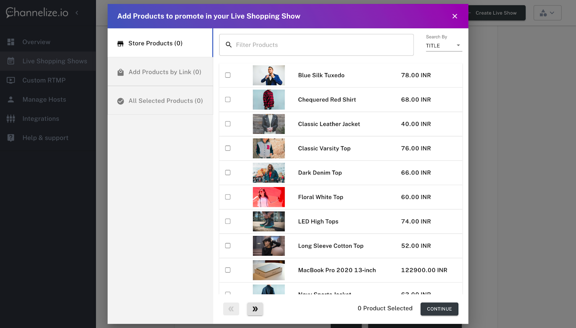Screen dimensions: 576x328
Task: Select the MacBook Pro 2020 13-inch checkbox
Action: click(x=228, y=270)
